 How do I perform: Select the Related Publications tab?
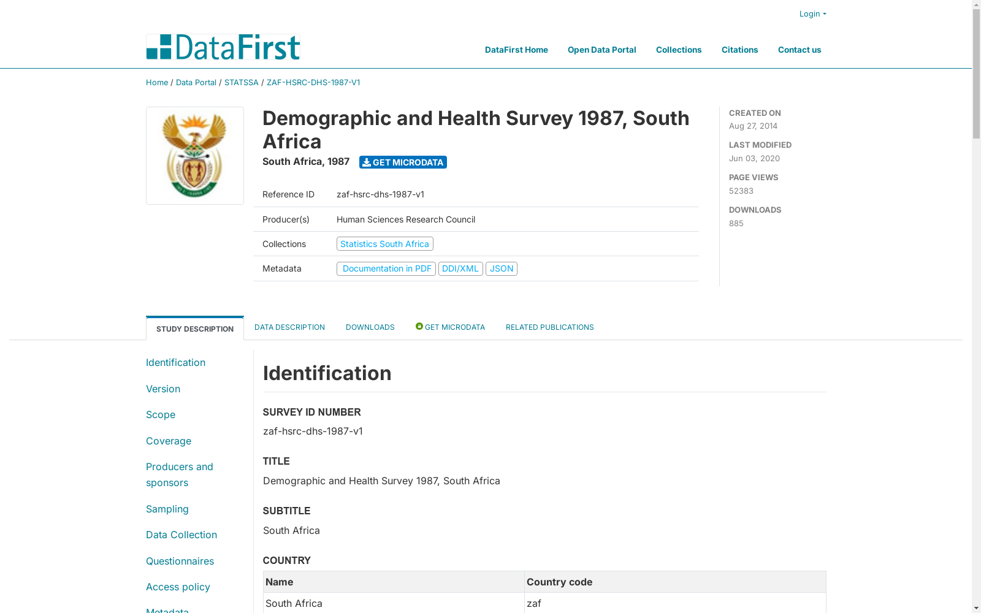(x=550, y=327)
